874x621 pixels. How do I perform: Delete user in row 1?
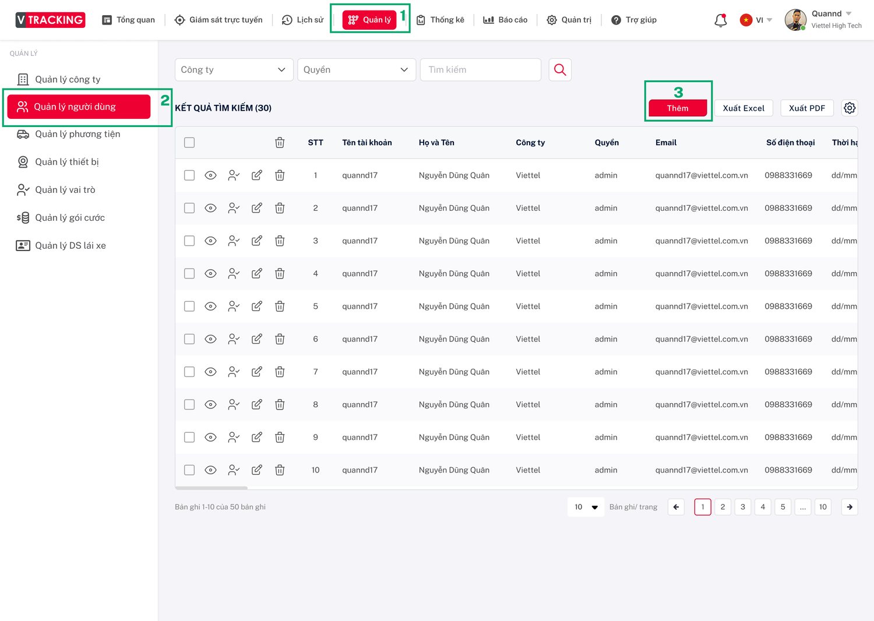pyautogui.click(x=280, y=175)
